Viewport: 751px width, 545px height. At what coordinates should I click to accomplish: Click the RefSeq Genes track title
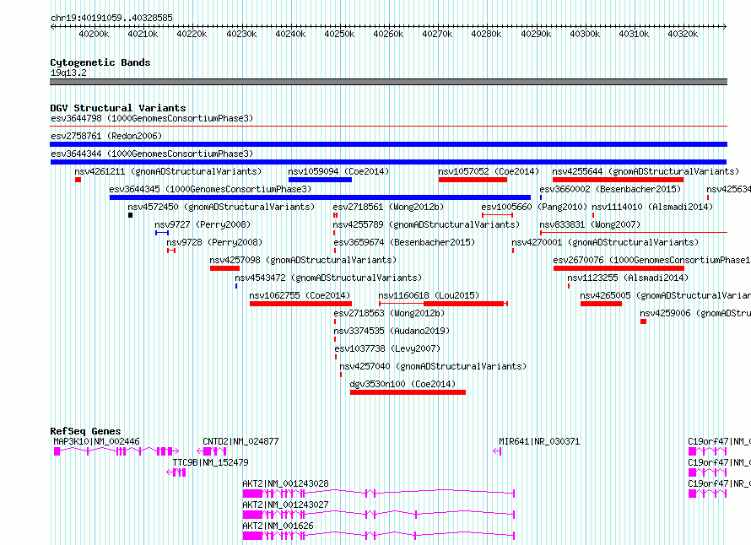[85, 431]
